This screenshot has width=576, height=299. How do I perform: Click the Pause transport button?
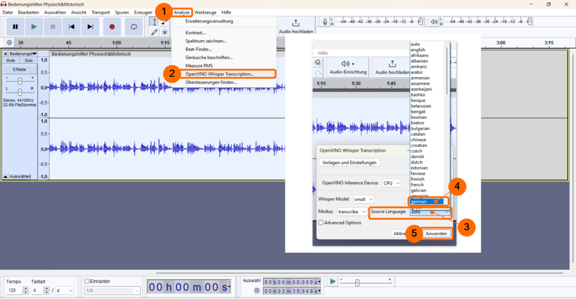point(15,27)
